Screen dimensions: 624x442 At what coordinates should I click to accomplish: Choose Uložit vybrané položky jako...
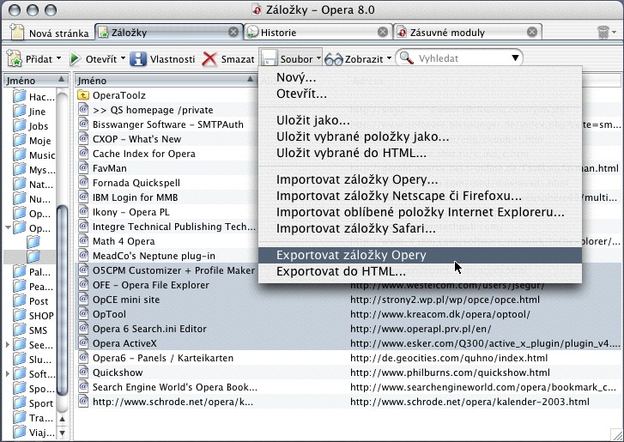coord(420,136)
